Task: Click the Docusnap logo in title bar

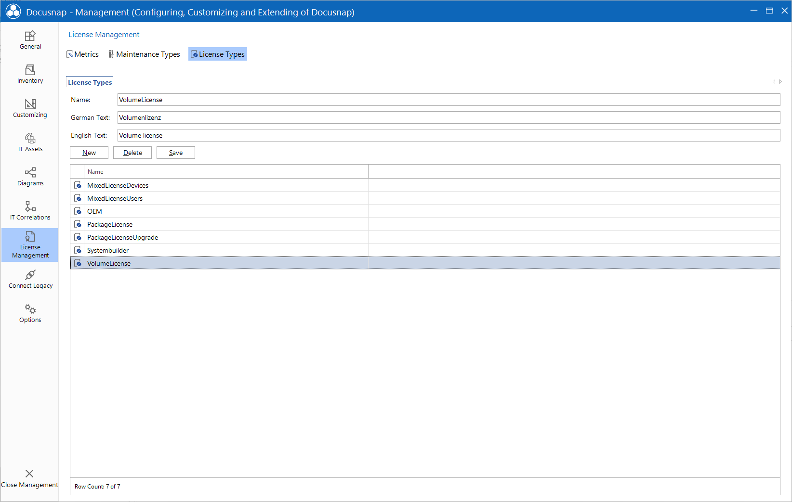Action: coord(13,12)
